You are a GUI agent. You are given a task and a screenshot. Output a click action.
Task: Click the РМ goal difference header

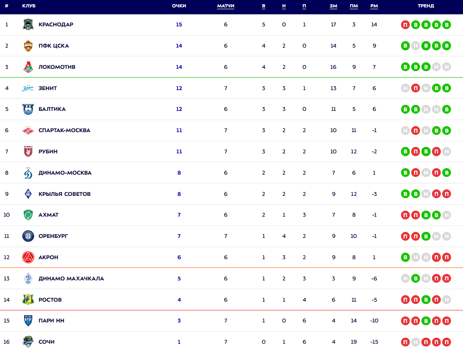tap(374, 6)
